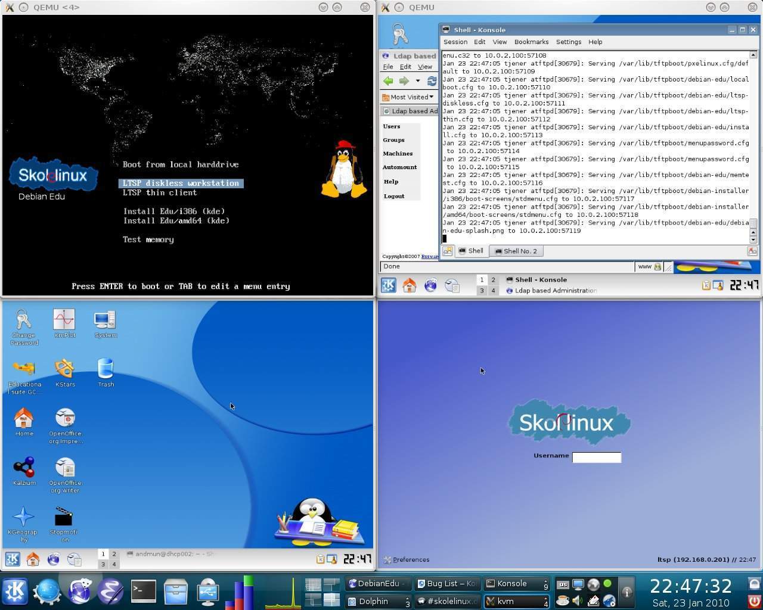The image size is (763, 610).
Task: Open the KmPlot desktop icon
Action: coord(64,320)
